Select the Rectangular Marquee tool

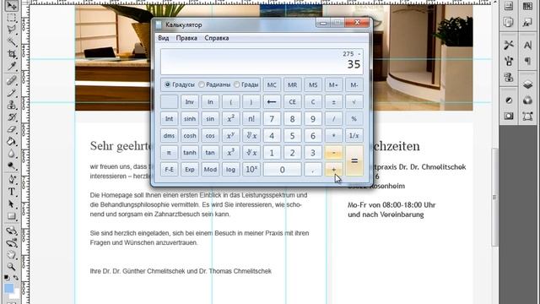(11, 18)
